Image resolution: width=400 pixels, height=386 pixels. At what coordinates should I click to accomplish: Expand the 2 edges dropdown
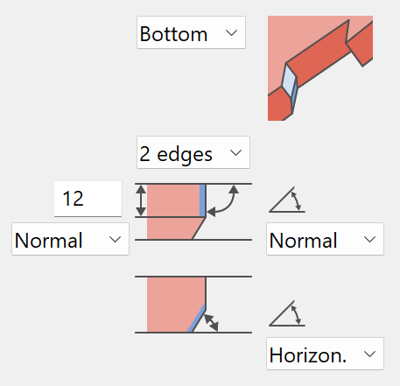(x=193, y=152)
